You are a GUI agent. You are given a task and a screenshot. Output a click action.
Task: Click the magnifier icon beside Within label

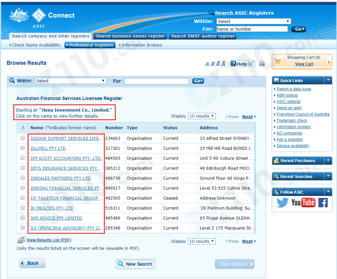12,81
